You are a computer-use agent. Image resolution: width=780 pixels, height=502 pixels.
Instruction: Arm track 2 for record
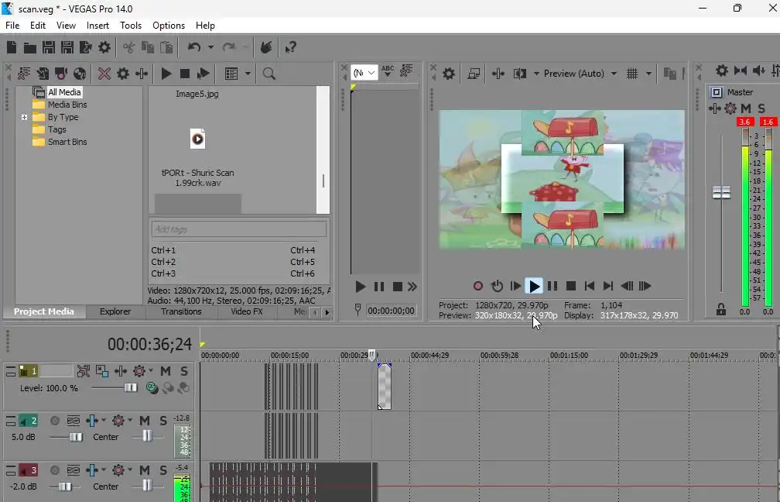pos(55,421)
